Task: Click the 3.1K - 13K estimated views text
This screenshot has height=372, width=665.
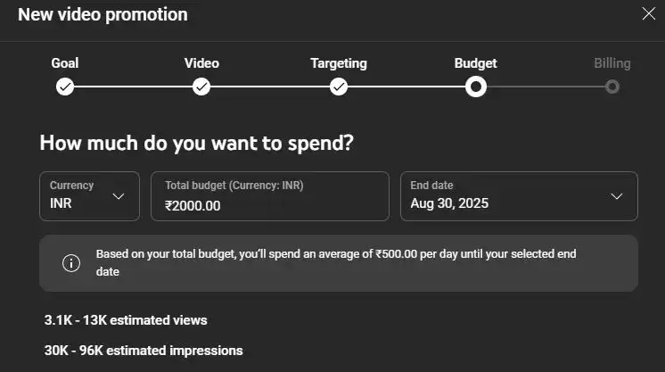Action: 126,319
